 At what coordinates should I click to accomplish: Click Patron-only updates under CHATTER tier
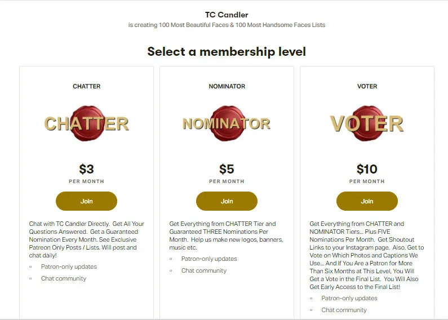69,266
